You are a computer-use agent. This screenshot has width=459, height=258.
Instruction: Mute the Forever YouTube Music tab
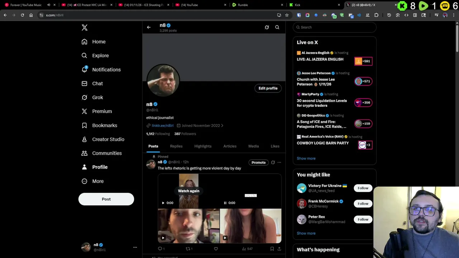tap(49, 5)
